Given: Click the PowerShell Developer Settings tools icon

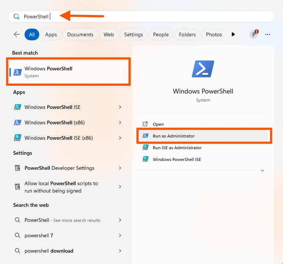Looking at the screenshot, I should (x=17, y=168).
